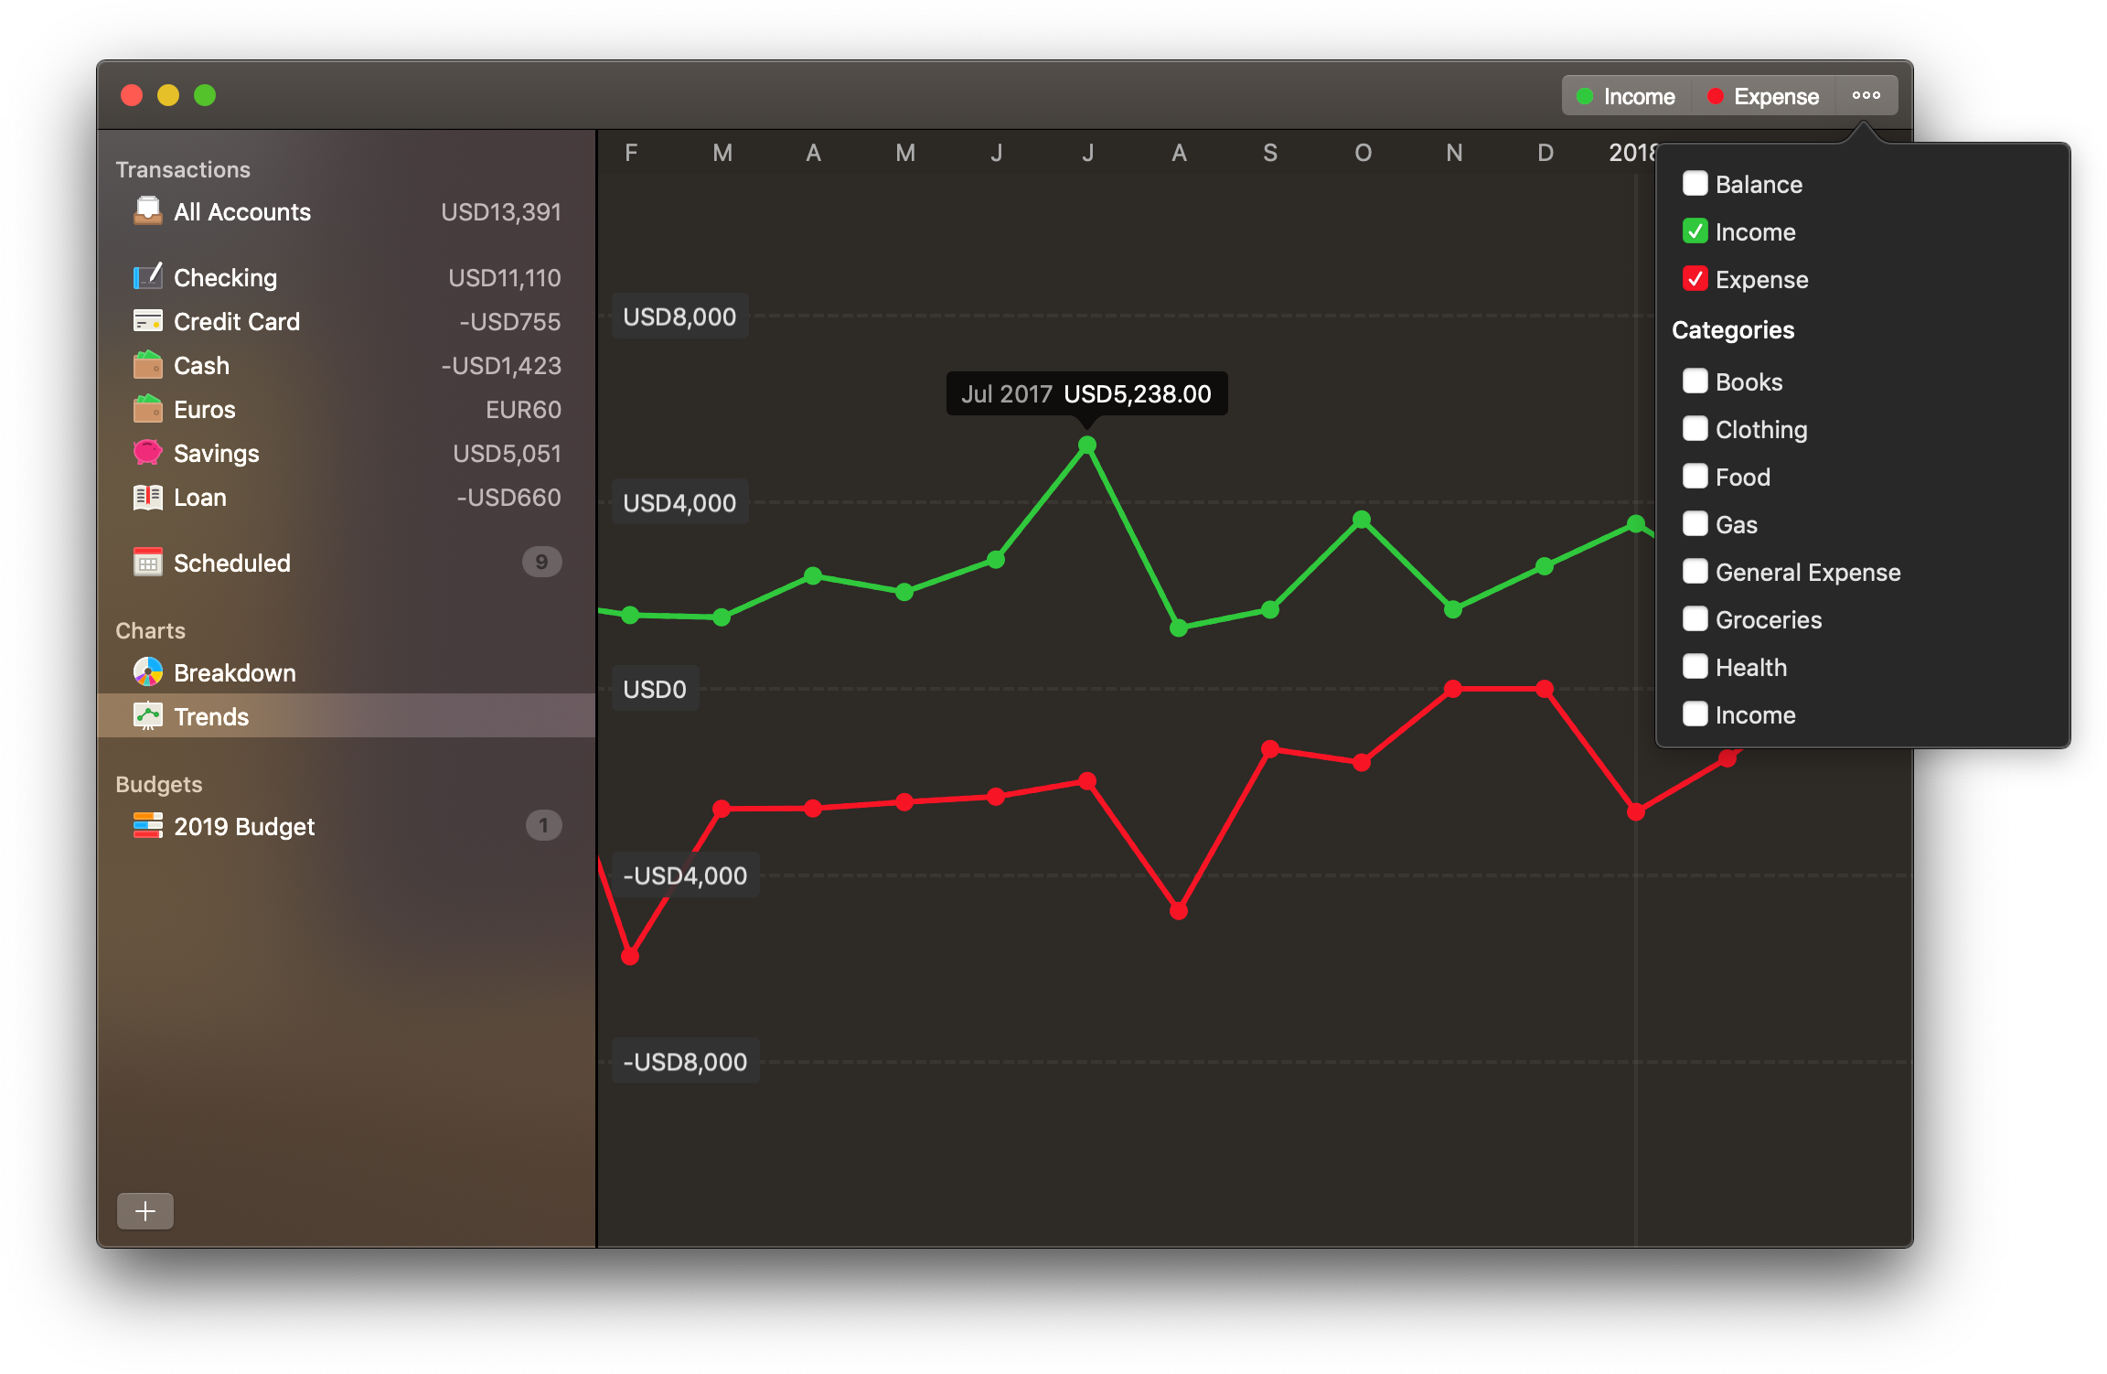The image size is (2107, 1374).
Task: Click the Scheduled badge showing 9
Action: pos(541,562)
